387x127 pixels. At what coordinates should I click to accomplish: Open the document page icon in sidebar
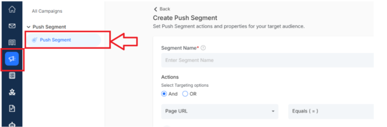point(12,108)
